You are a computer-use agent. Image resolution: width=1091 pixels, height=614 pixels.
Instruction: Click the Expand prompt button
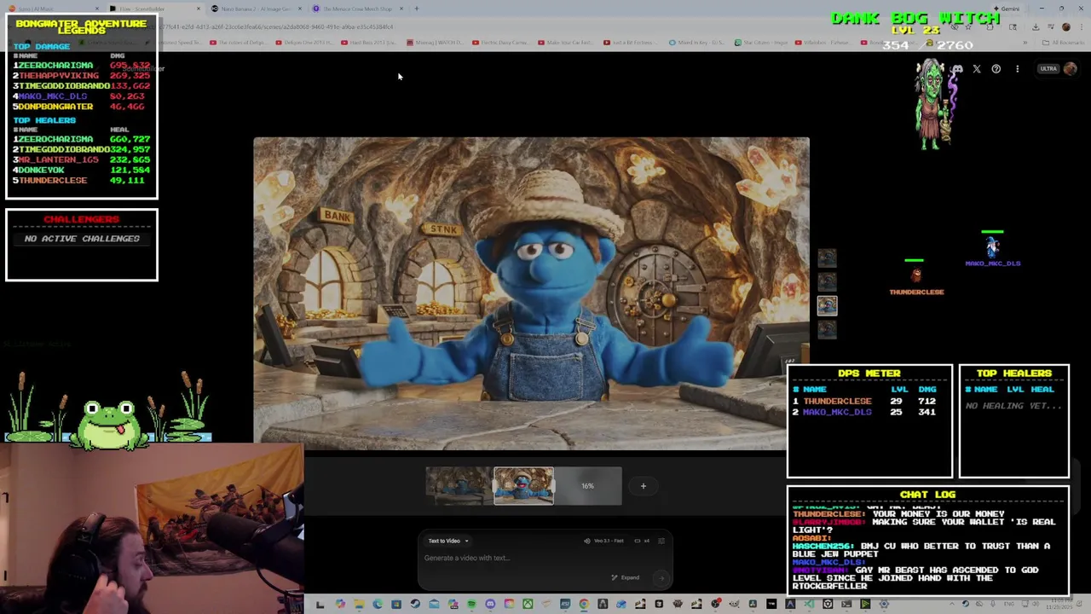click(626, 577)
